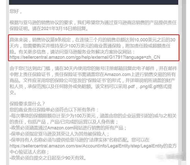
Task: Click the 保险要求是什么？ heading
Action: (27, 104)
